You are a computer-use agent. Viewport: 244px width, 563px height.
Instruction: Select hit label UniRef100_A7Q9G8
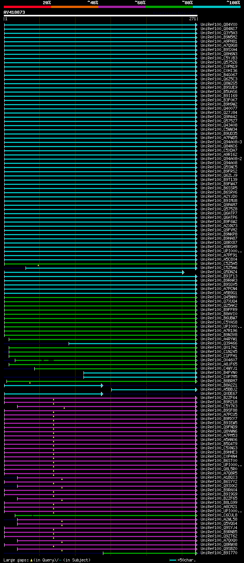tap(218, 45)
